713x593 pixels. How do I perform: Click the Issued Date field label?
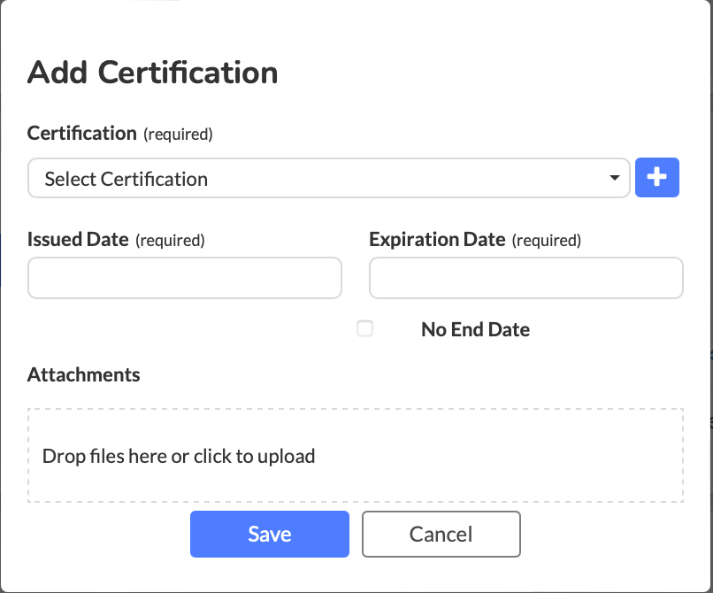coord(78,240)
